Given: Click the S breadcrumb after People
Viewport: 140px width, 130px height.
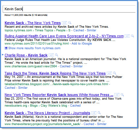Looking at the screenshot, I should (x=69, y=30).
